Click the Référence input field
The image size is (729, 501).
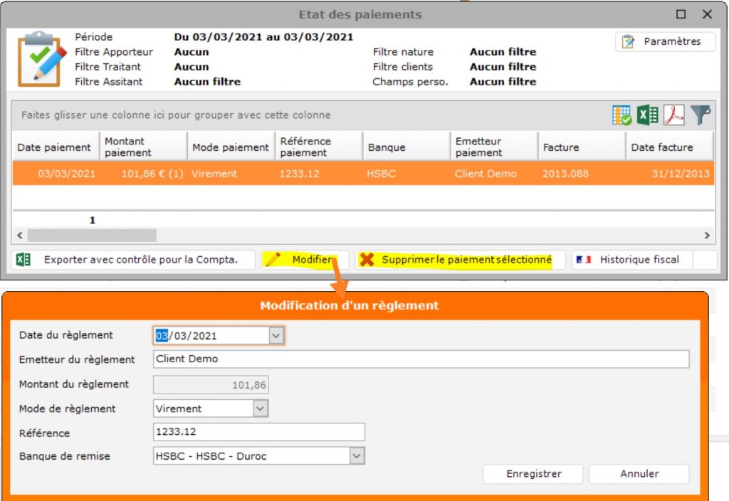click(258, 432)
